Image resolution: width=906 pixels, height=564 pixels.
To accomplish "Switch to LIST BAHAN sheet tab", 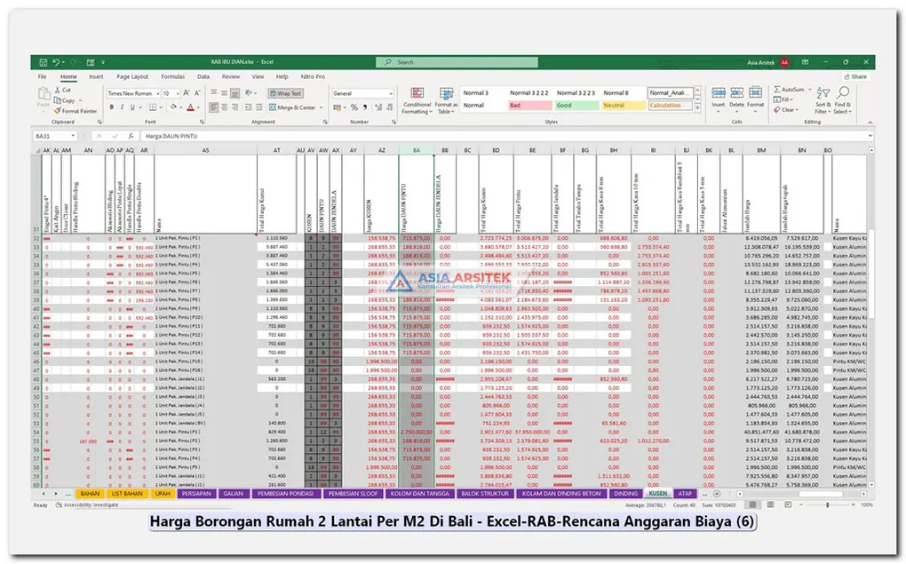I will pos(126,494).
